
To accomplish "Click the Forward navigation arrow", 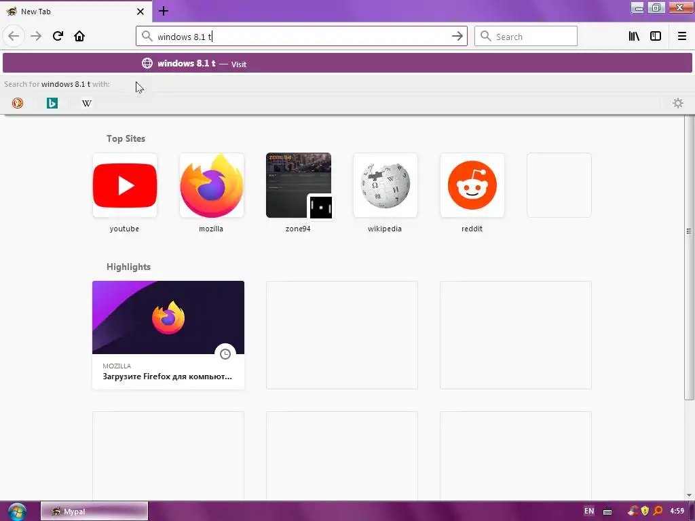I will click(x=36, y=36).
